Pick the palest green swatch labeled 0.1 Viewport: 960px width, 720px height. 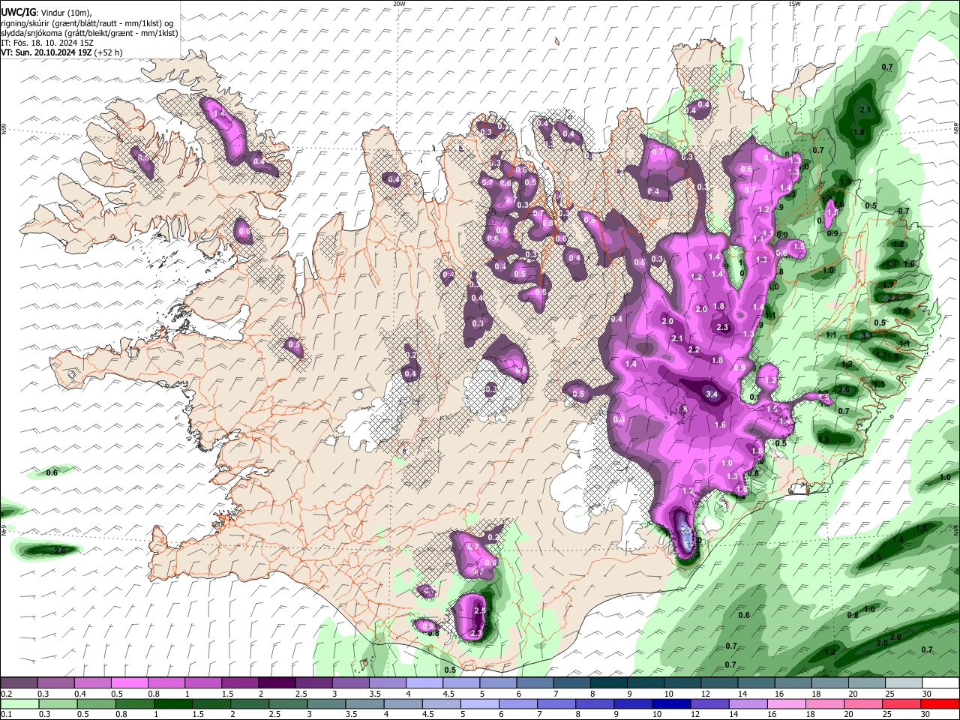point(19,703)
